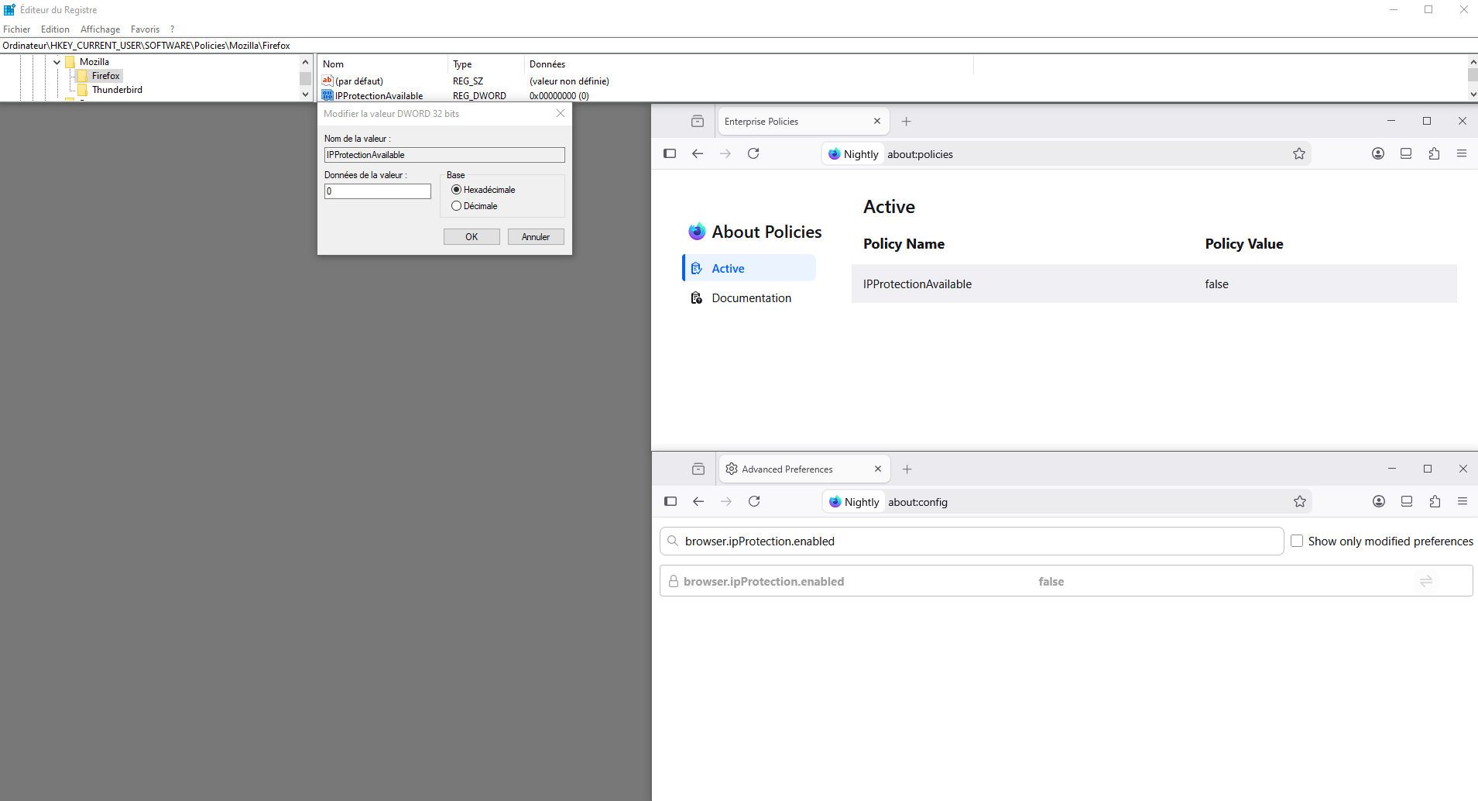Click back arrow in about:config window
The image size is (1478, 801).
pos(698,502)
